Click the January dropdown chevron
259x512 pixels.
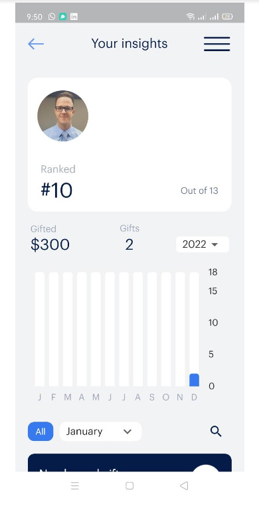pyautogui.click(x=128, y=432)
